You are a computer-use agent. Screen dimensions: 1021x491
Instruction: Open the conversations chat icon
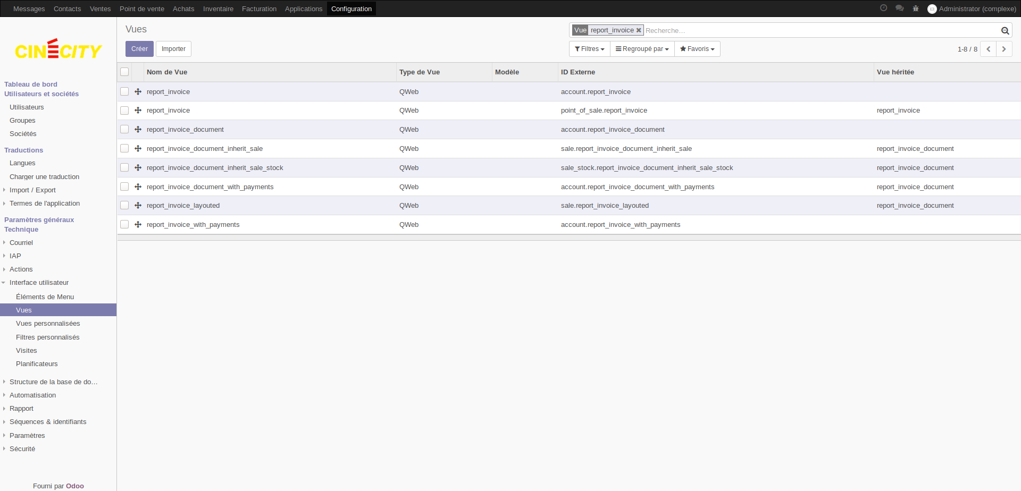tap(899, 8)
